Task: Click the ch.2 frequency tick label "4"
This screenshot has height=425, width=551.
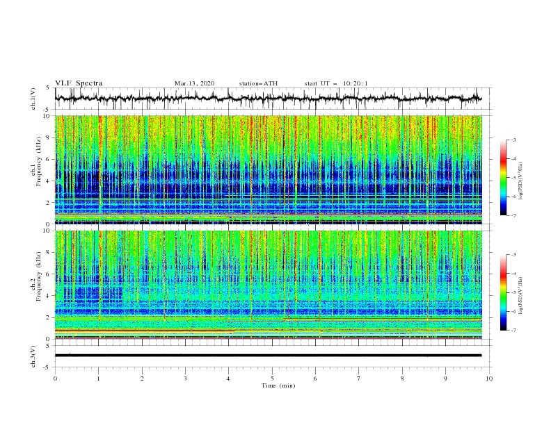Action: pyautogui.click(x=48, y=296)
